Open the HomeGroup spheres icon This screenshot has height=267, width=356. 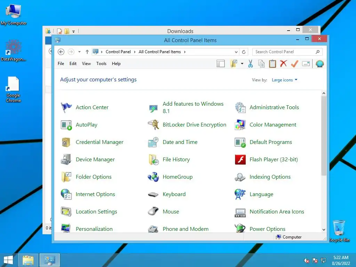pos(153,177)
